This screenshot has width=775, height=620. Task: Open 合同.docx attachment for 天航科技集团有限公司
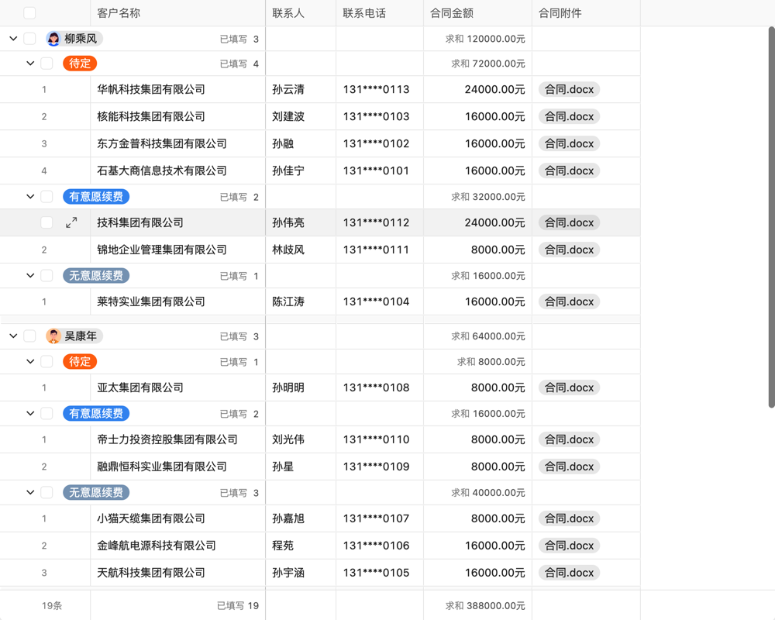[x=569, y=573]
